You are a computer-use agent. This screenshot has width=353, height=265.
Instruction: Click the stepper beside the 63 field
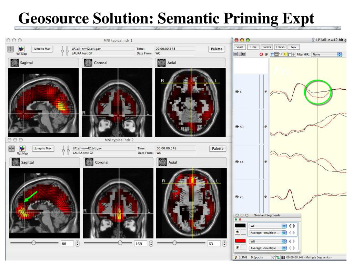point(224,244)
